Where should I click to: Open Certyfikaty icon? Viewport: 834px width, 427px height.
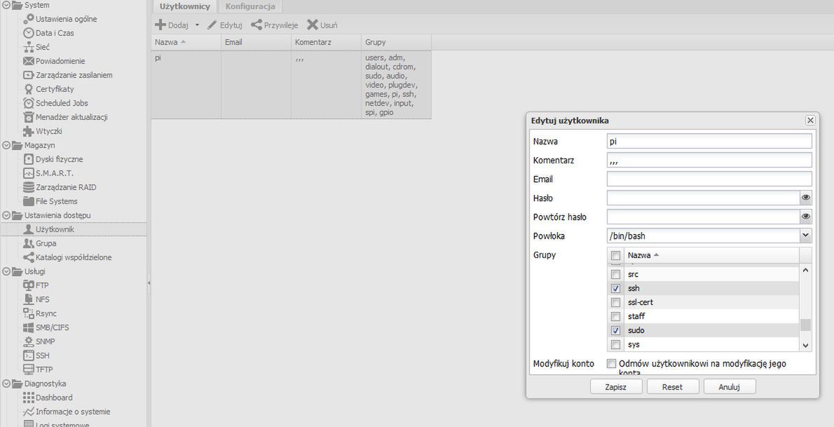(x=28, y=89)
